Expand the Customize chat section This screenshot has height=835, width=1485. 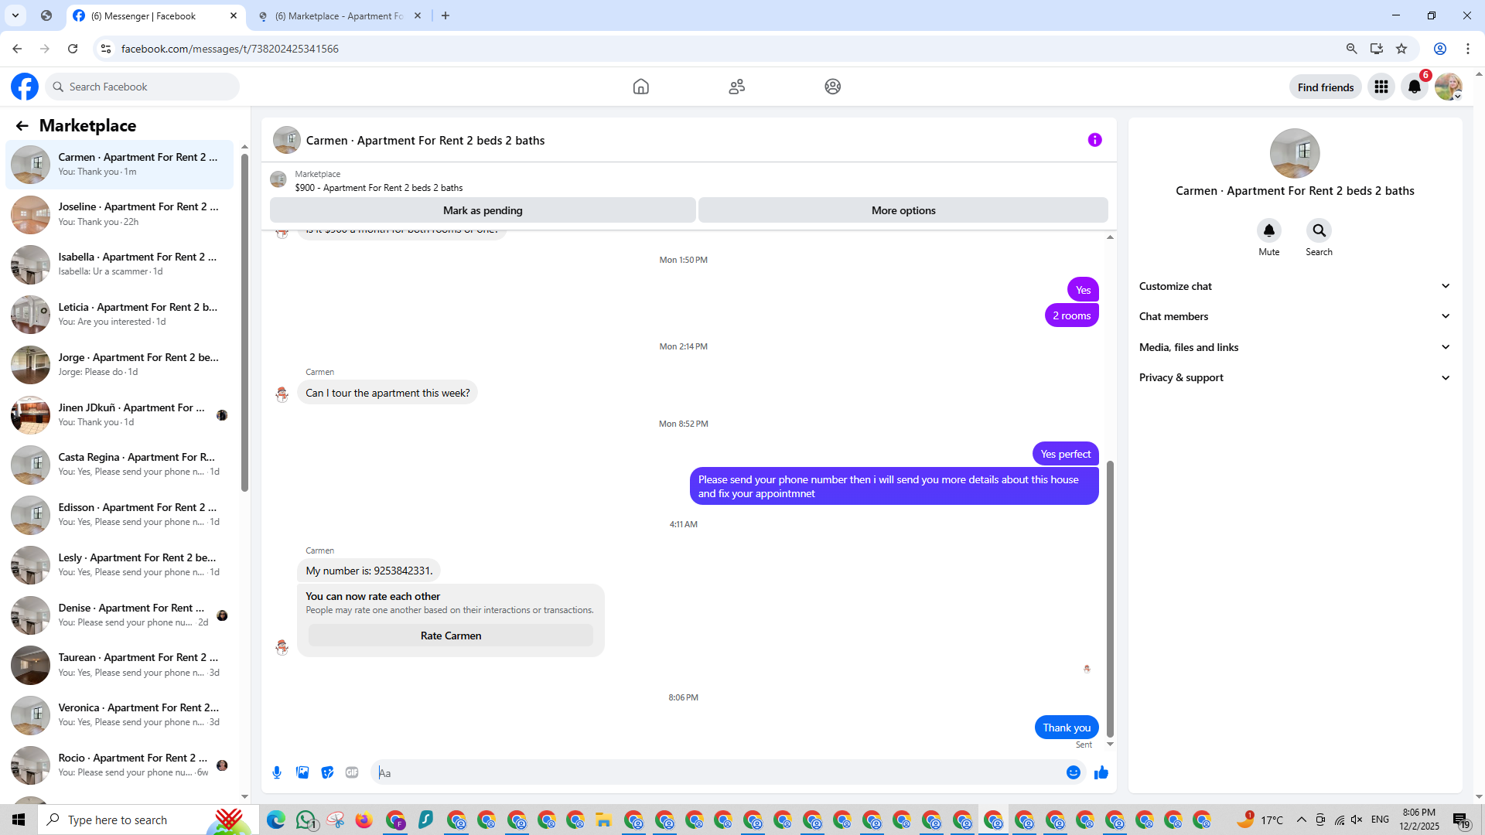coord(1294,286)
